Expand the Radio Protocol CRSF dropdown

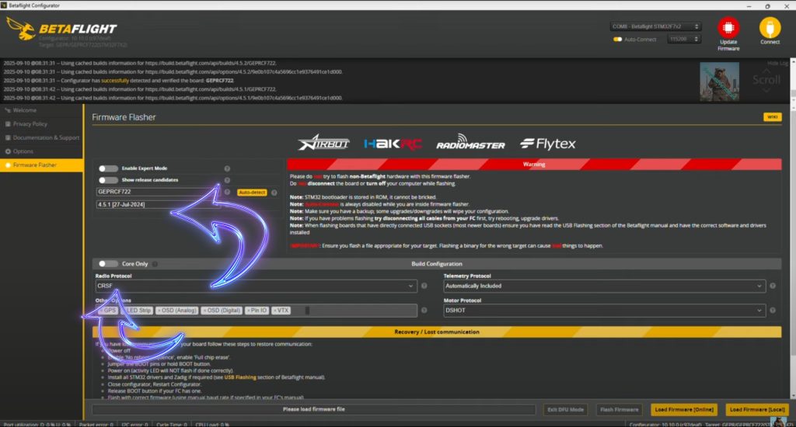[256, 286]
